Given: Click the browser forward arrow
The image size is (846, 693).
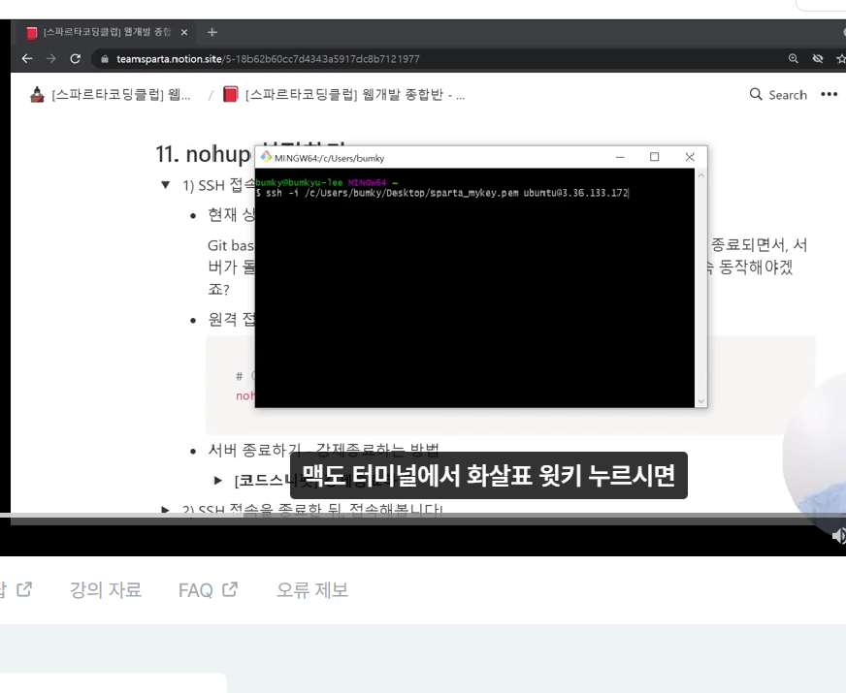Looking at the screenshot, I should (x=50, y=59).
